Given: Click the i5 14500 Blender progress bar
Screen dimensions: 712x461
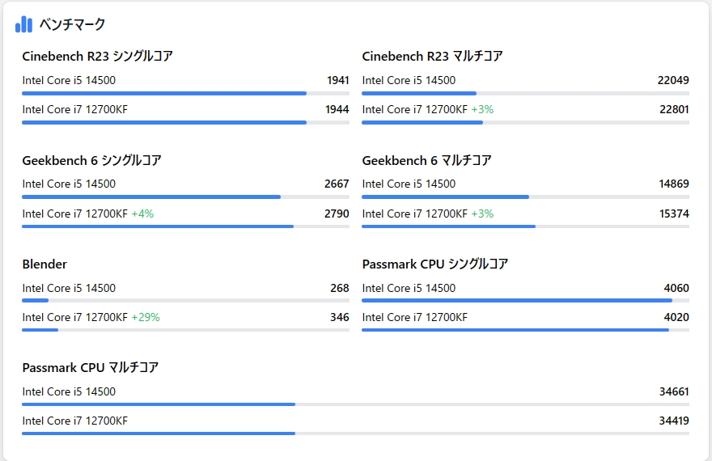Looking at the screenshot, I should (x=185, y=301).
